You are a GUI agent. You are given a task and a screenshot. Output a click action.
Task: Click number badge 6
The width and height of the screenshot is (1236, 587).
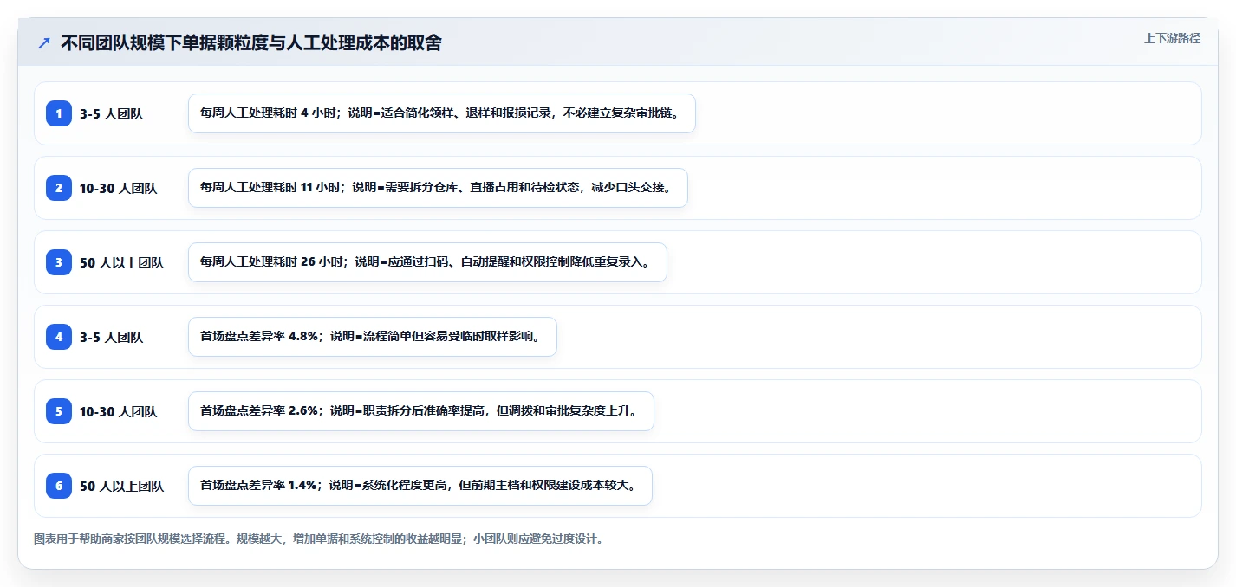click(x=59, y=486)
